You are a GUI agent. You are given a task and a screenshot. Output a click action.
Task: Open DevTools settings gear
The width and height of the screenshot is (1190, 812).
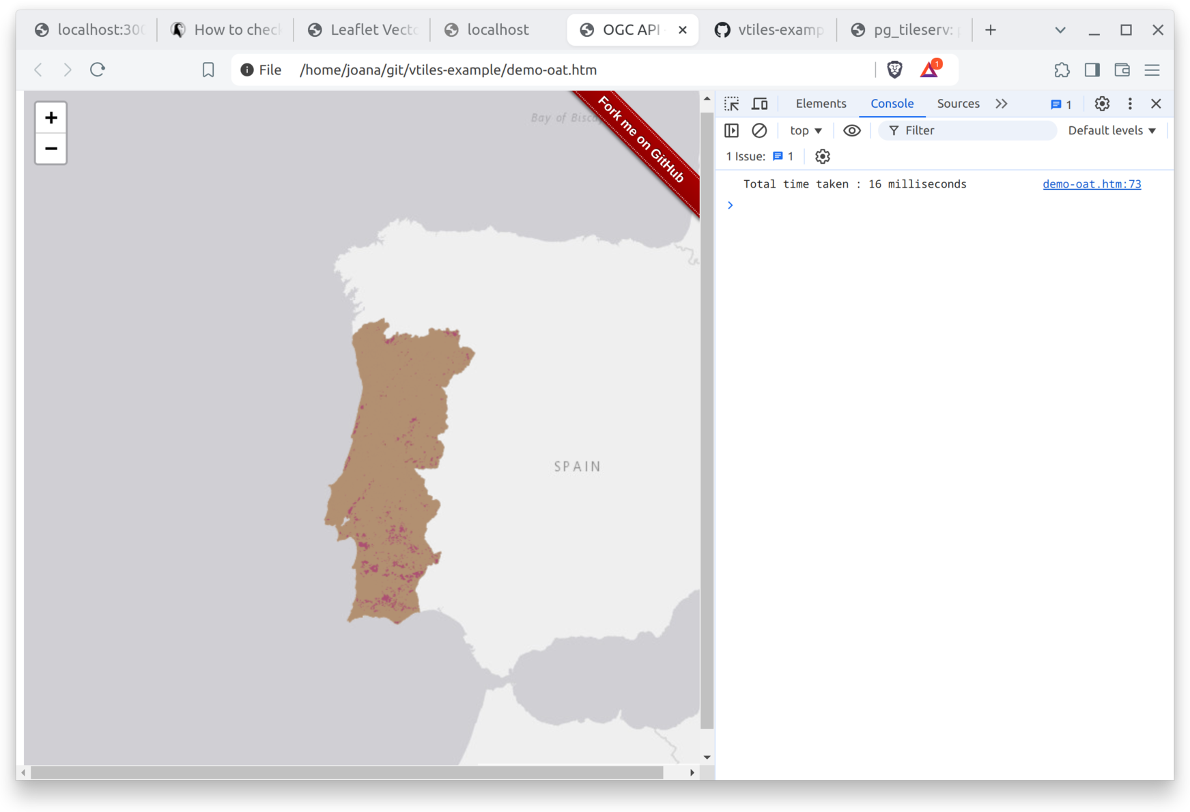[x=1102, y=104]
